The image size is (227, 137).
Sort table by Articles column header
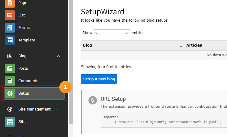pyautogui.click(x=194, y=45)
